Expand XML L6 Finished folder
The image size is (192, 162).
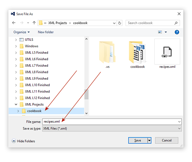tap(16, 59)
